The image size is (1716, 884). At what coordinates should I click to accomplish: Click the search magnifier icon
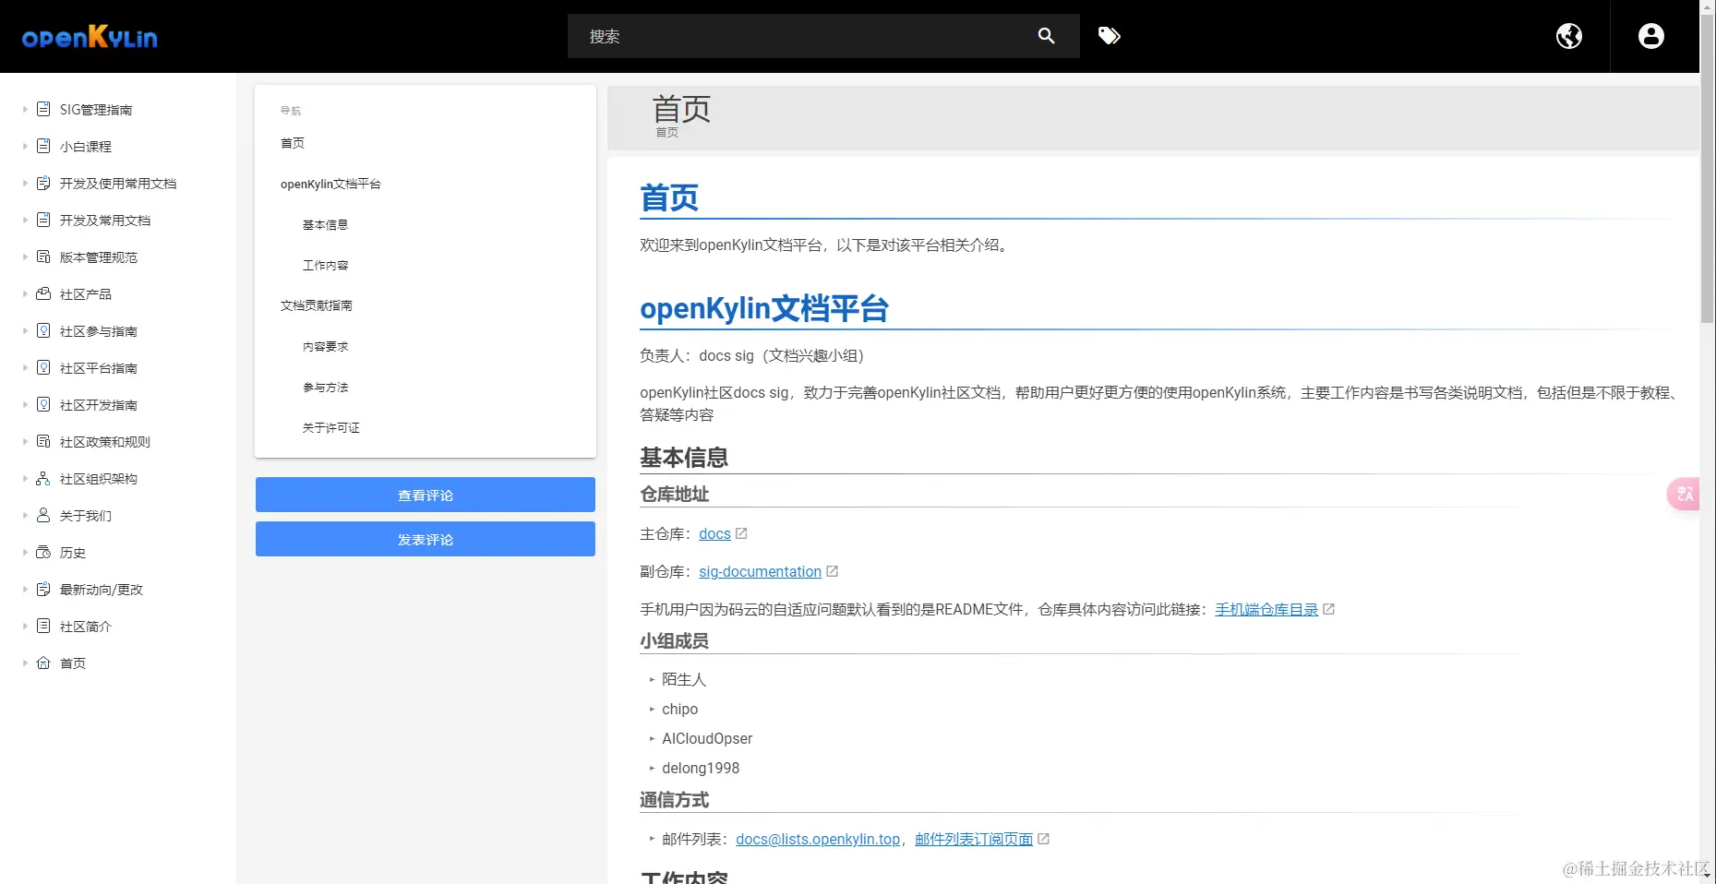point(1046,36)
